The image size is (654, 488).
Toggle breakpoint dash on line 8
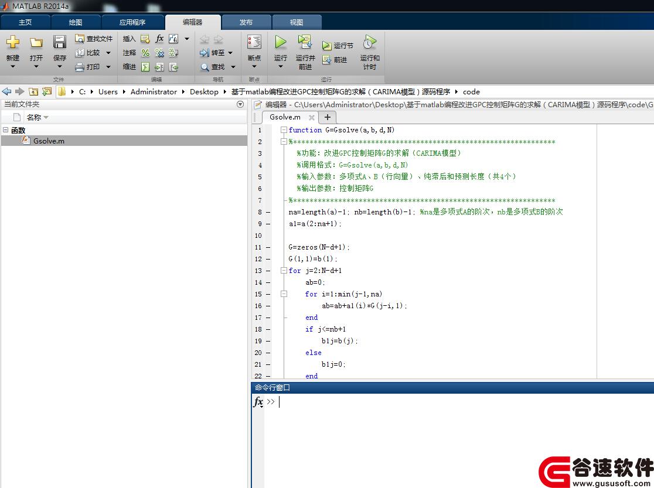click(268, 212)
